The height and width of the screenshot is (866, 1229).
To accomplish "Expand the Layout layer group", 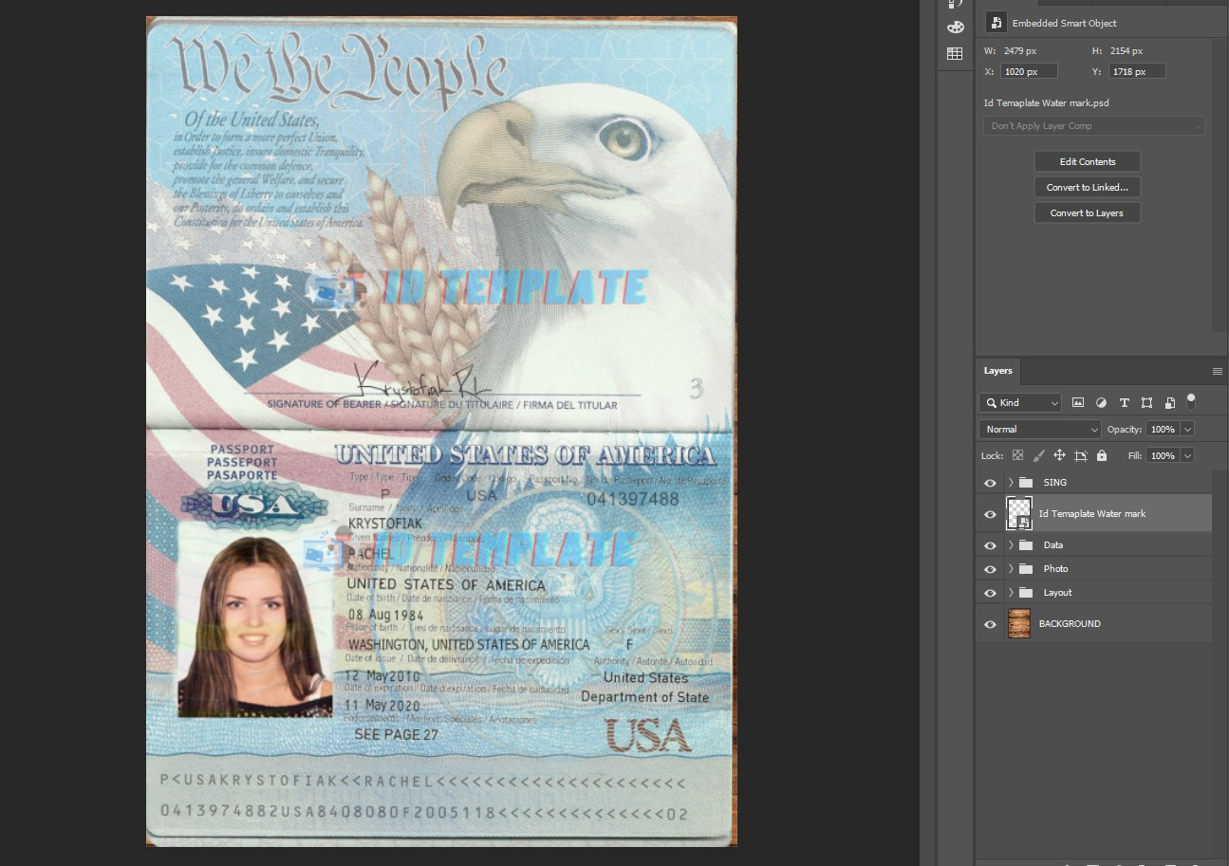I will 1011,593.
